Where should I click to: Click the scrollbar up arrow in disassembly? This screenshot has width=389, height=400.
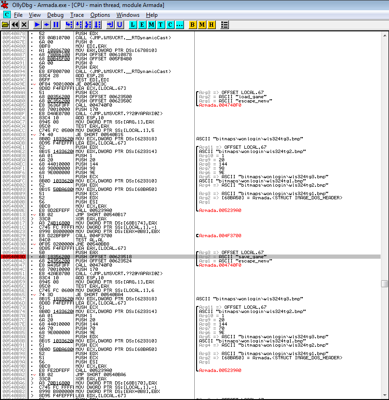385,36
